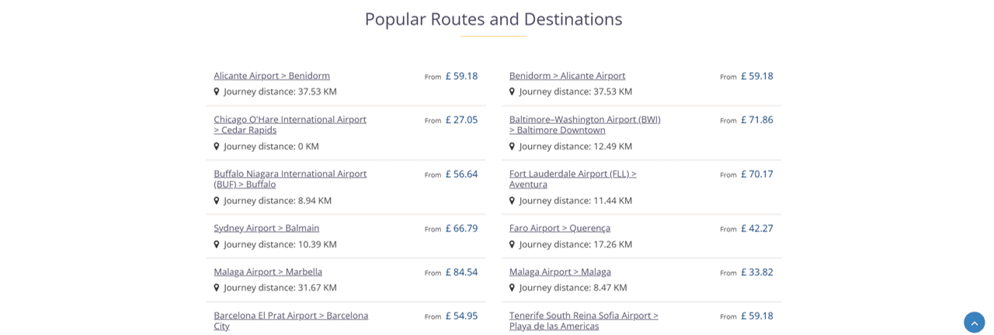The image size is (994, 335).
Task: Visit Faro Airport > Querença route
Action: tap(560, 228)
